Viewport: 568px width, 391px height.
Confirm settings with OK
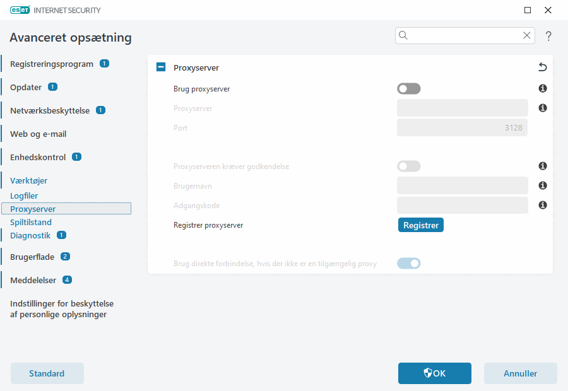click(434, 373)
